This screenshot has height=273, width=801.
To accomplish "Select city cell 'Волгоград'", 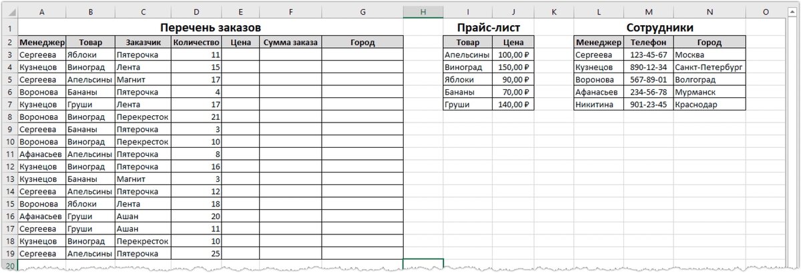I will pos(710,80).
